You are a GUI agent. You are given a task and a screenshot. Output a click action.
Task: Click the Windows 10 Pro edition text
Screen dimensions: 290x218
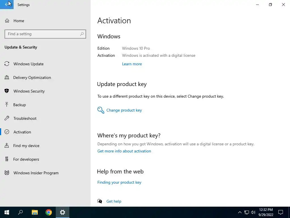pos(136,48)
